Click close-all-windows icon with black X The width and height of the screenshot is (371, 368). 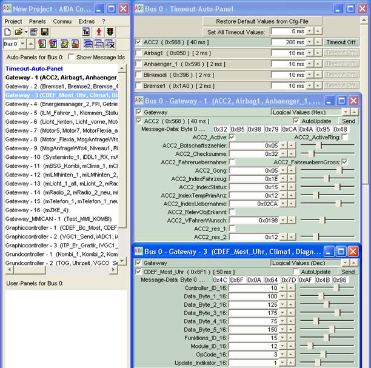coord(110,44)
